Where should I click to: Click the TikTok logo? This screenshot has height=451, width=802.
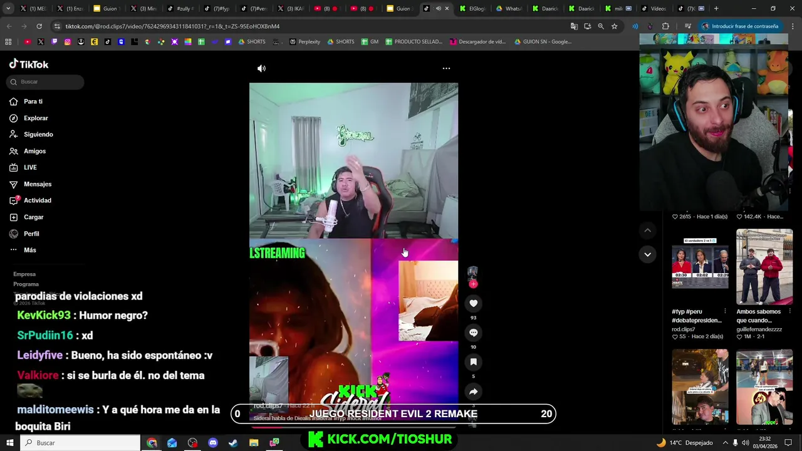(x=28, y=64)
